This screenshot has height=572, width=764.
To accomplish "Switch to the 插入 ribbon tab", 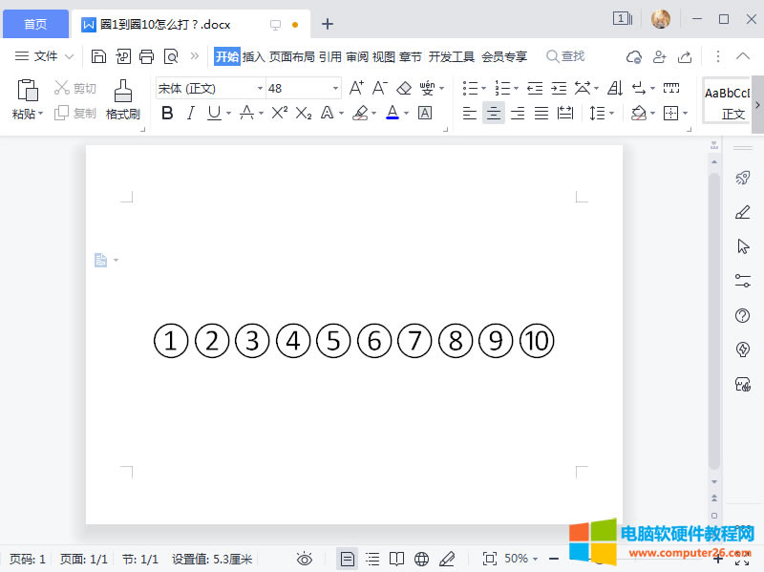I will pyautogui.click(x=252, y=55).
